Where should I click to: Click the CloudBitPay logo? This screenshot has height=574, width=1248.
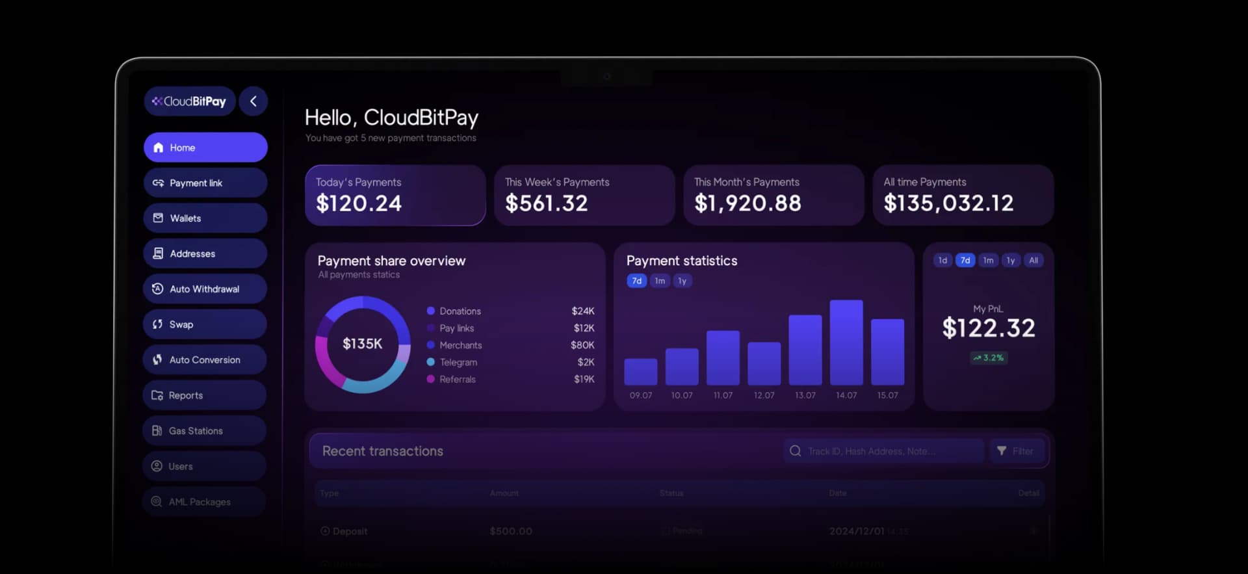click(189, 101)
